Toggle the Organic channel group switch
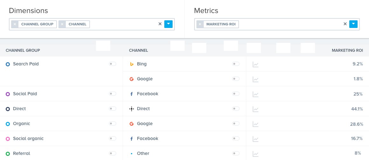The image size is (369, 160). [x=113, y=123]
